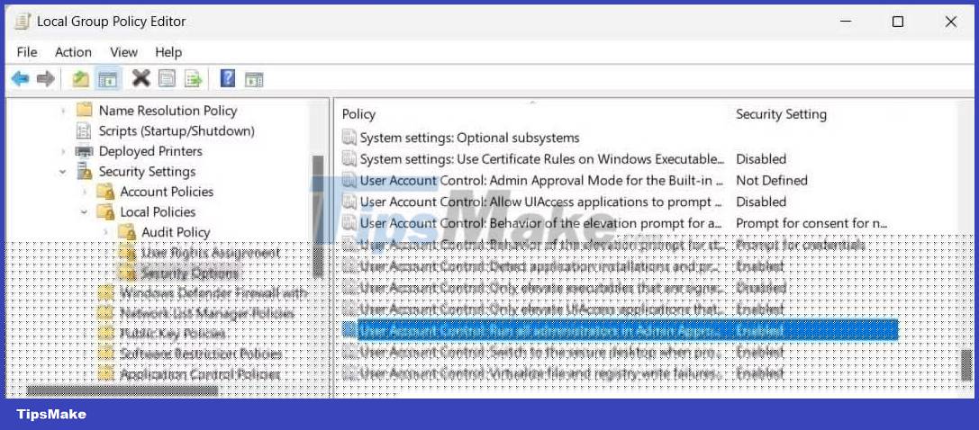Click tree pane horizontal scrollbar thumb
The height and width of the screenshot is (430, 979).
click(x=122, y=390)
